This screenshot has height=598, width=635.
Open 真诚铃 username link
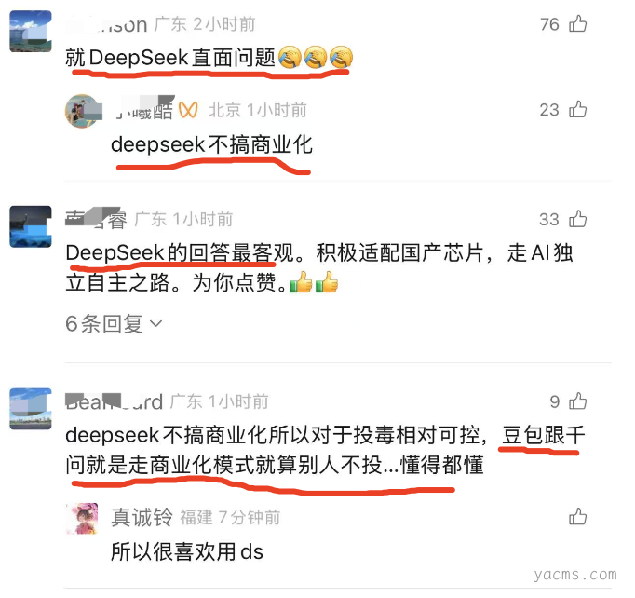click(x=142, y=517)
